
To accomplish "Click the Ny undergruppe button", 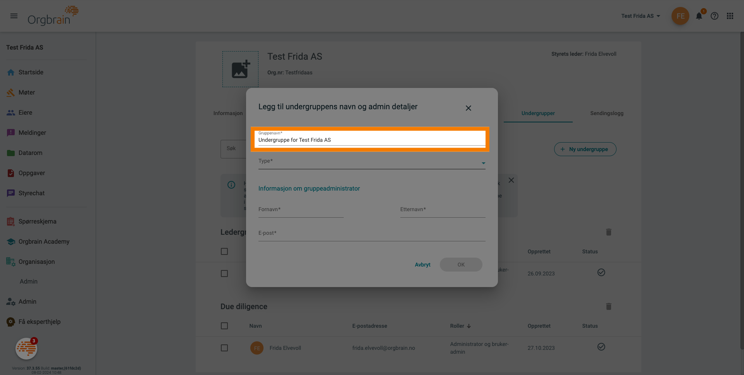I will [585, 149].
